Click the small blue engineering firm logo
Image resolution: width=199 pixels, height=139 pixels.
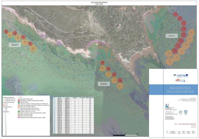pyautogui.click(x=167, y=105)
